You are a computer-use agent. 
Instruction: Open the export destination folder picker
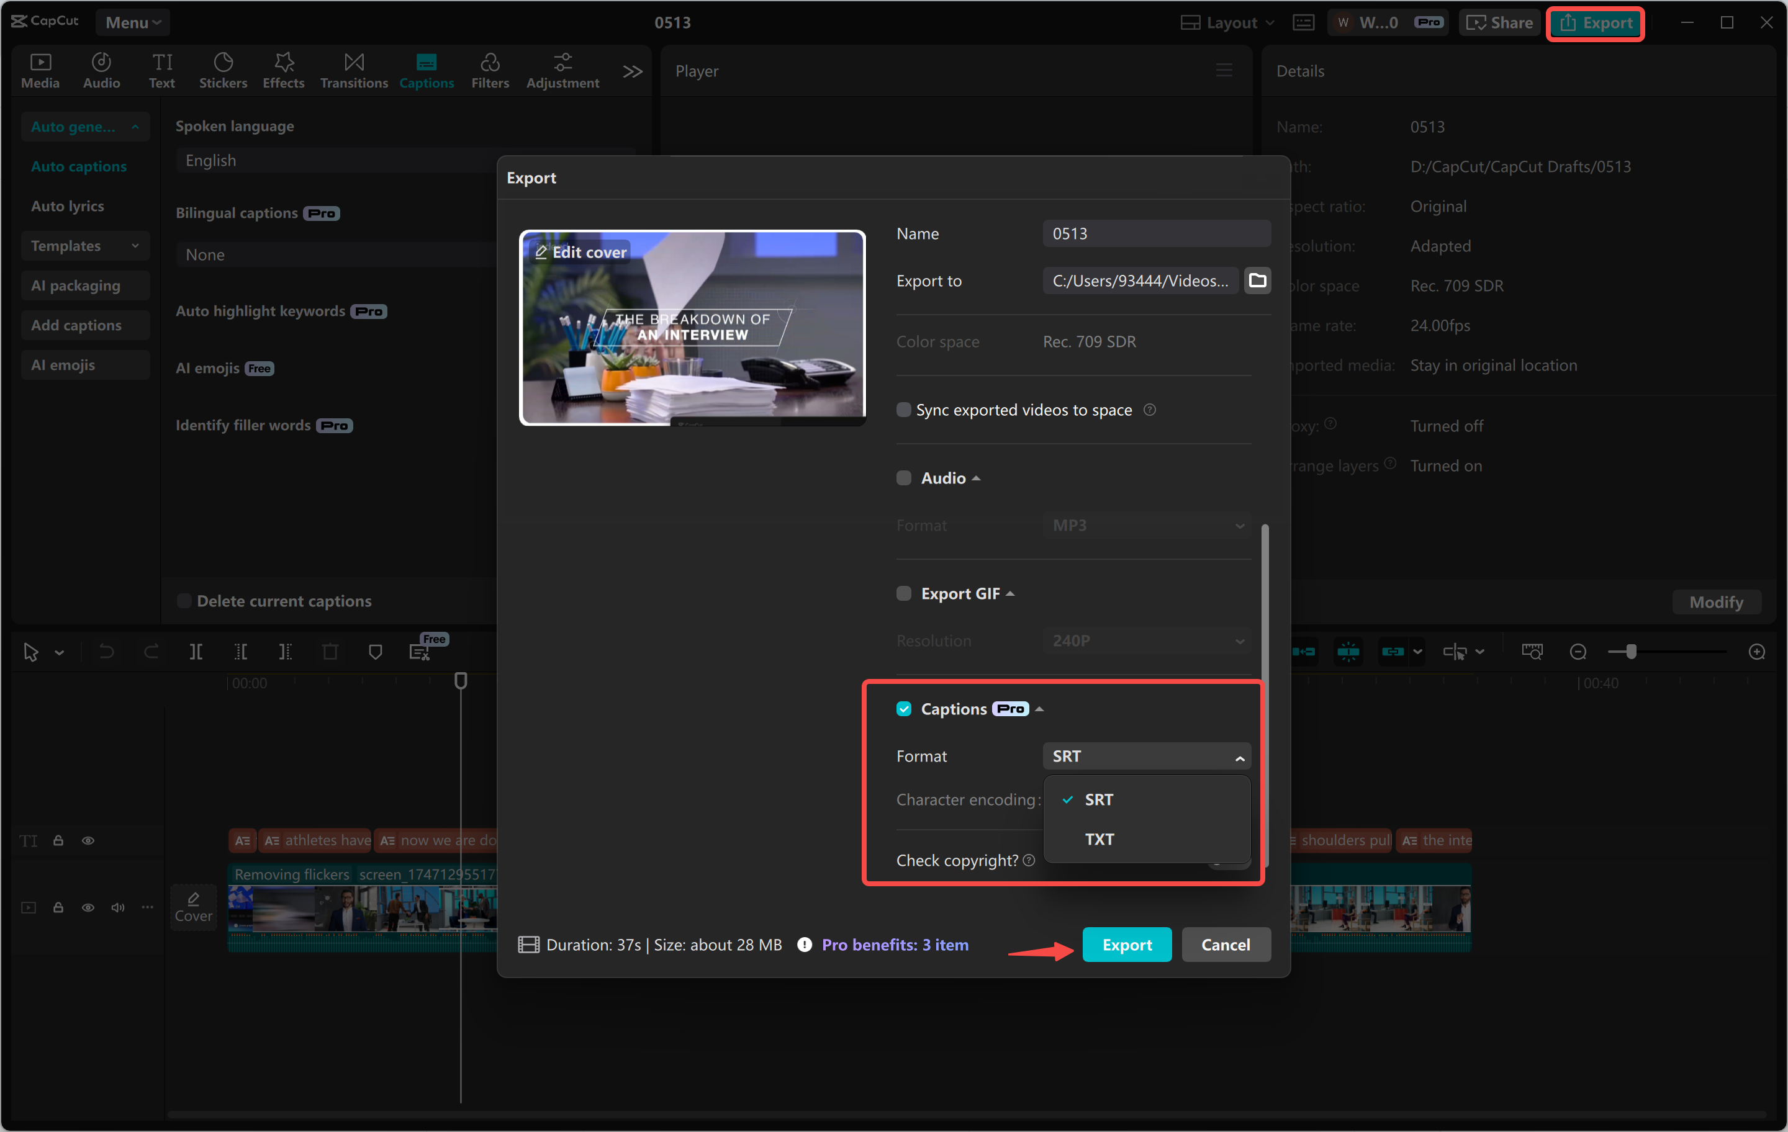click(1258, 281)
